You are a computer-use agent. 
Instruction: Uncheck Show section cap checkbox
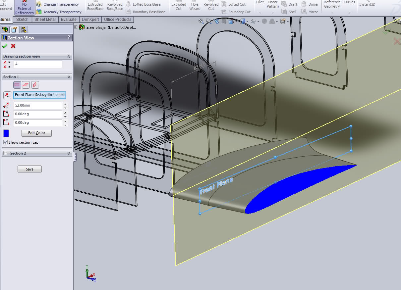pos(5,142)
